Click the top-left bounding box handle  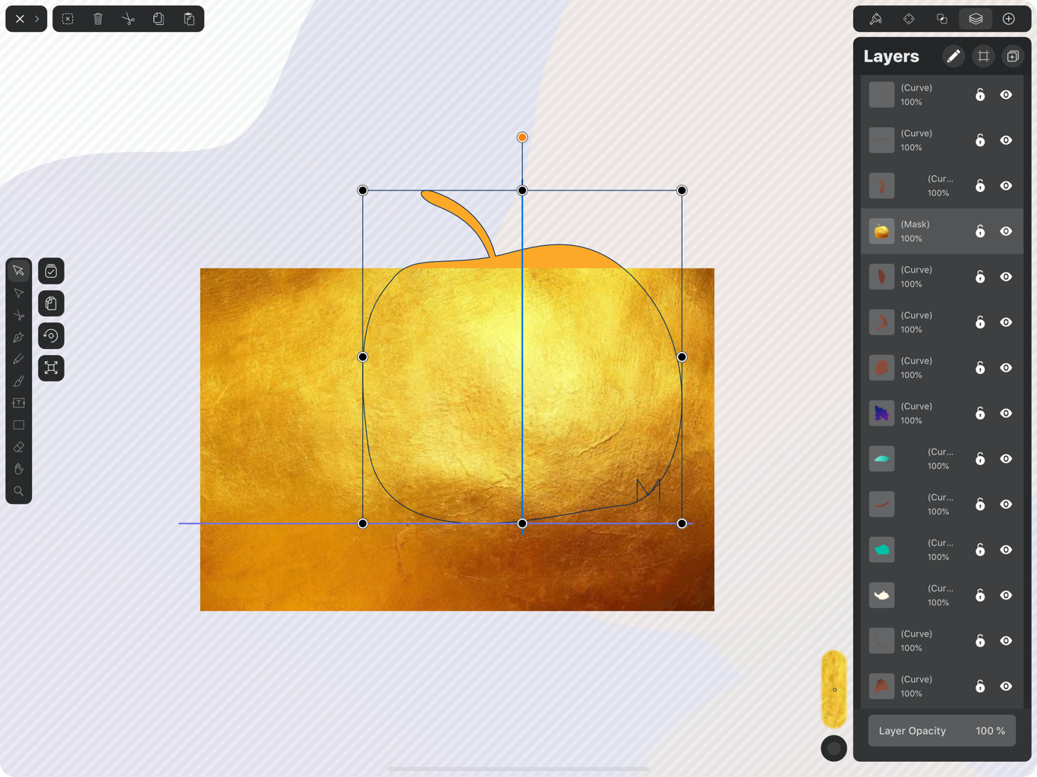click(x=363, y=190)
